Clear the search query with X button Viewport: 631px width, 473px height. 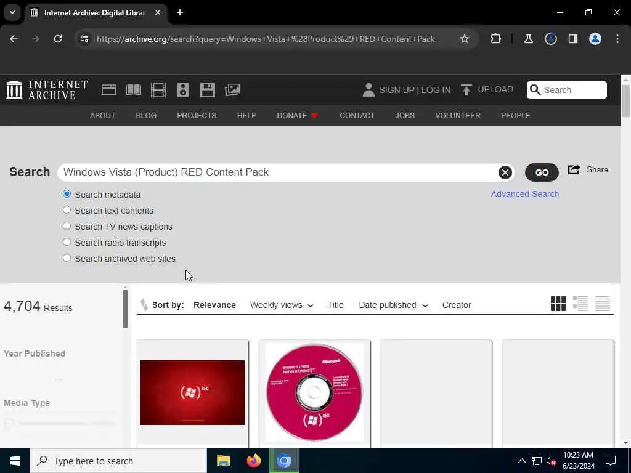pos(505,172)
